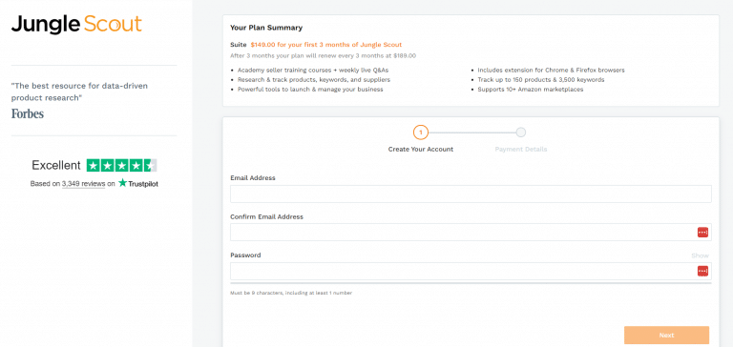Screen dimensions: 733x347
Task: Toggle Show password visibility
Action: [700, 255]
